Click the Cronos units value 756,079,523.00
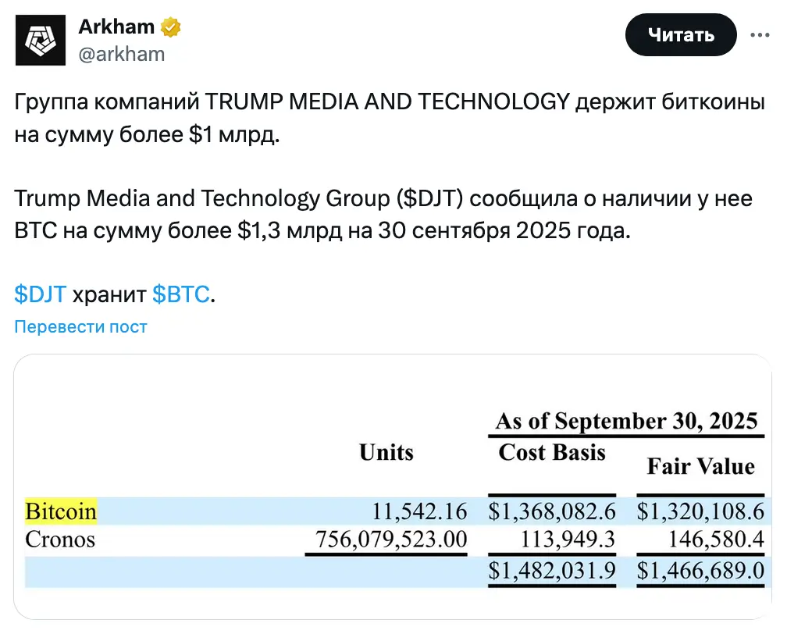Viewport: 787px width, 634px height. [391, 539]
